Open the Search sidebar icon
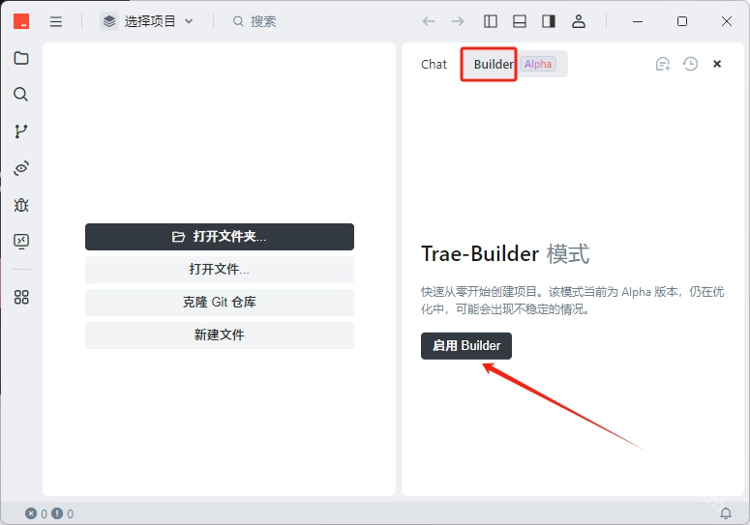The height and width of the screenshot is (525, 750). click(21, 95)
